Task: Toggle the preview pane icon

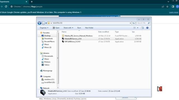Action: 142,28
